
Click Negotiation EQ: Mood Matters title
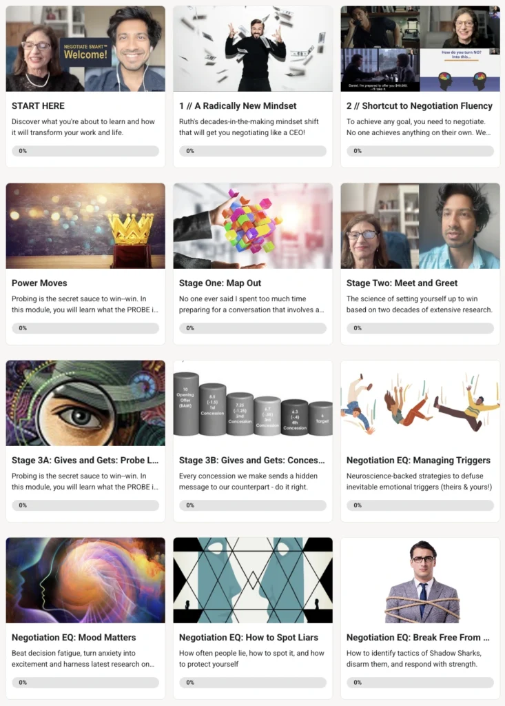(74, 638)
